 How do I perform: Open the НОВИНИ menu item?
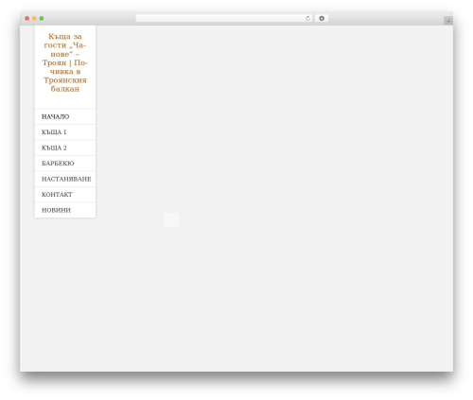(x=65, y=210)
